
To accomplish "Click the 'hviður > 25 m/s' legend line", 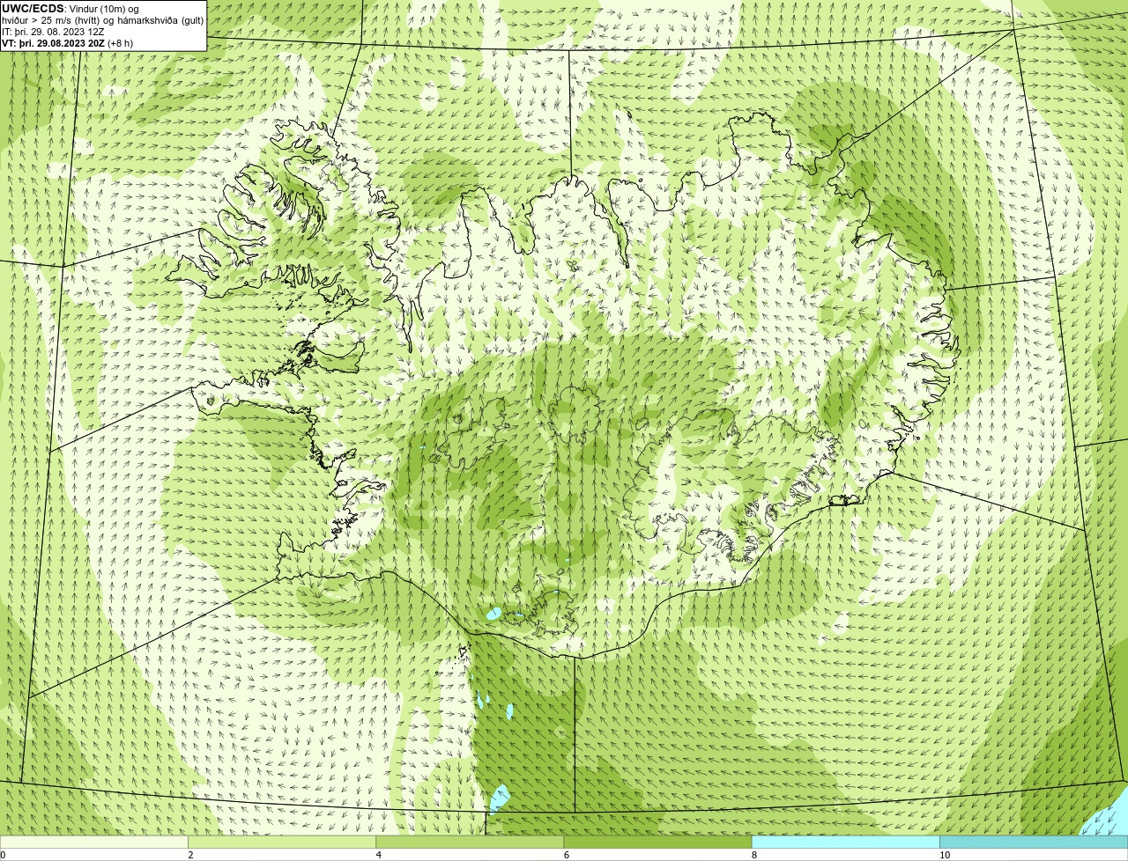I will click(102, 20).
